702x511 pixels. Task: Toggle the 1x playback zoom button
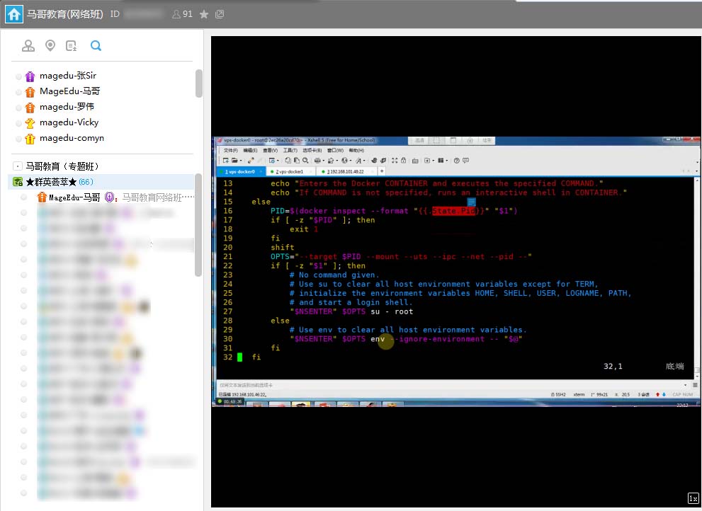click(693, 498)
